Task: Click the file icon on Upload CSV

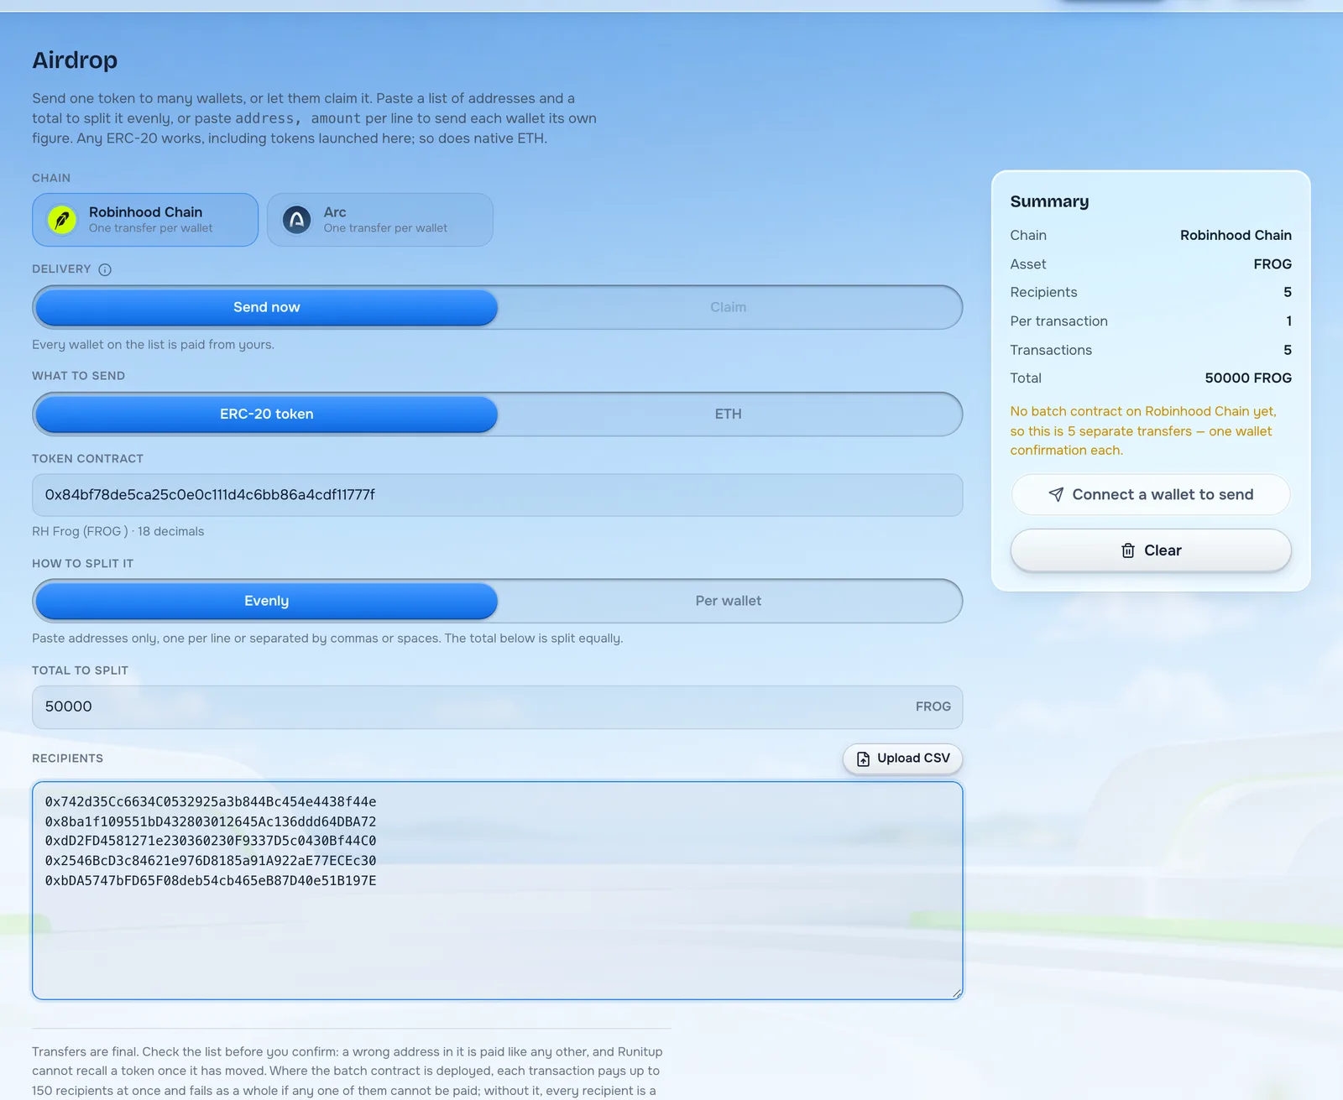Action: (x=863, y=759)
